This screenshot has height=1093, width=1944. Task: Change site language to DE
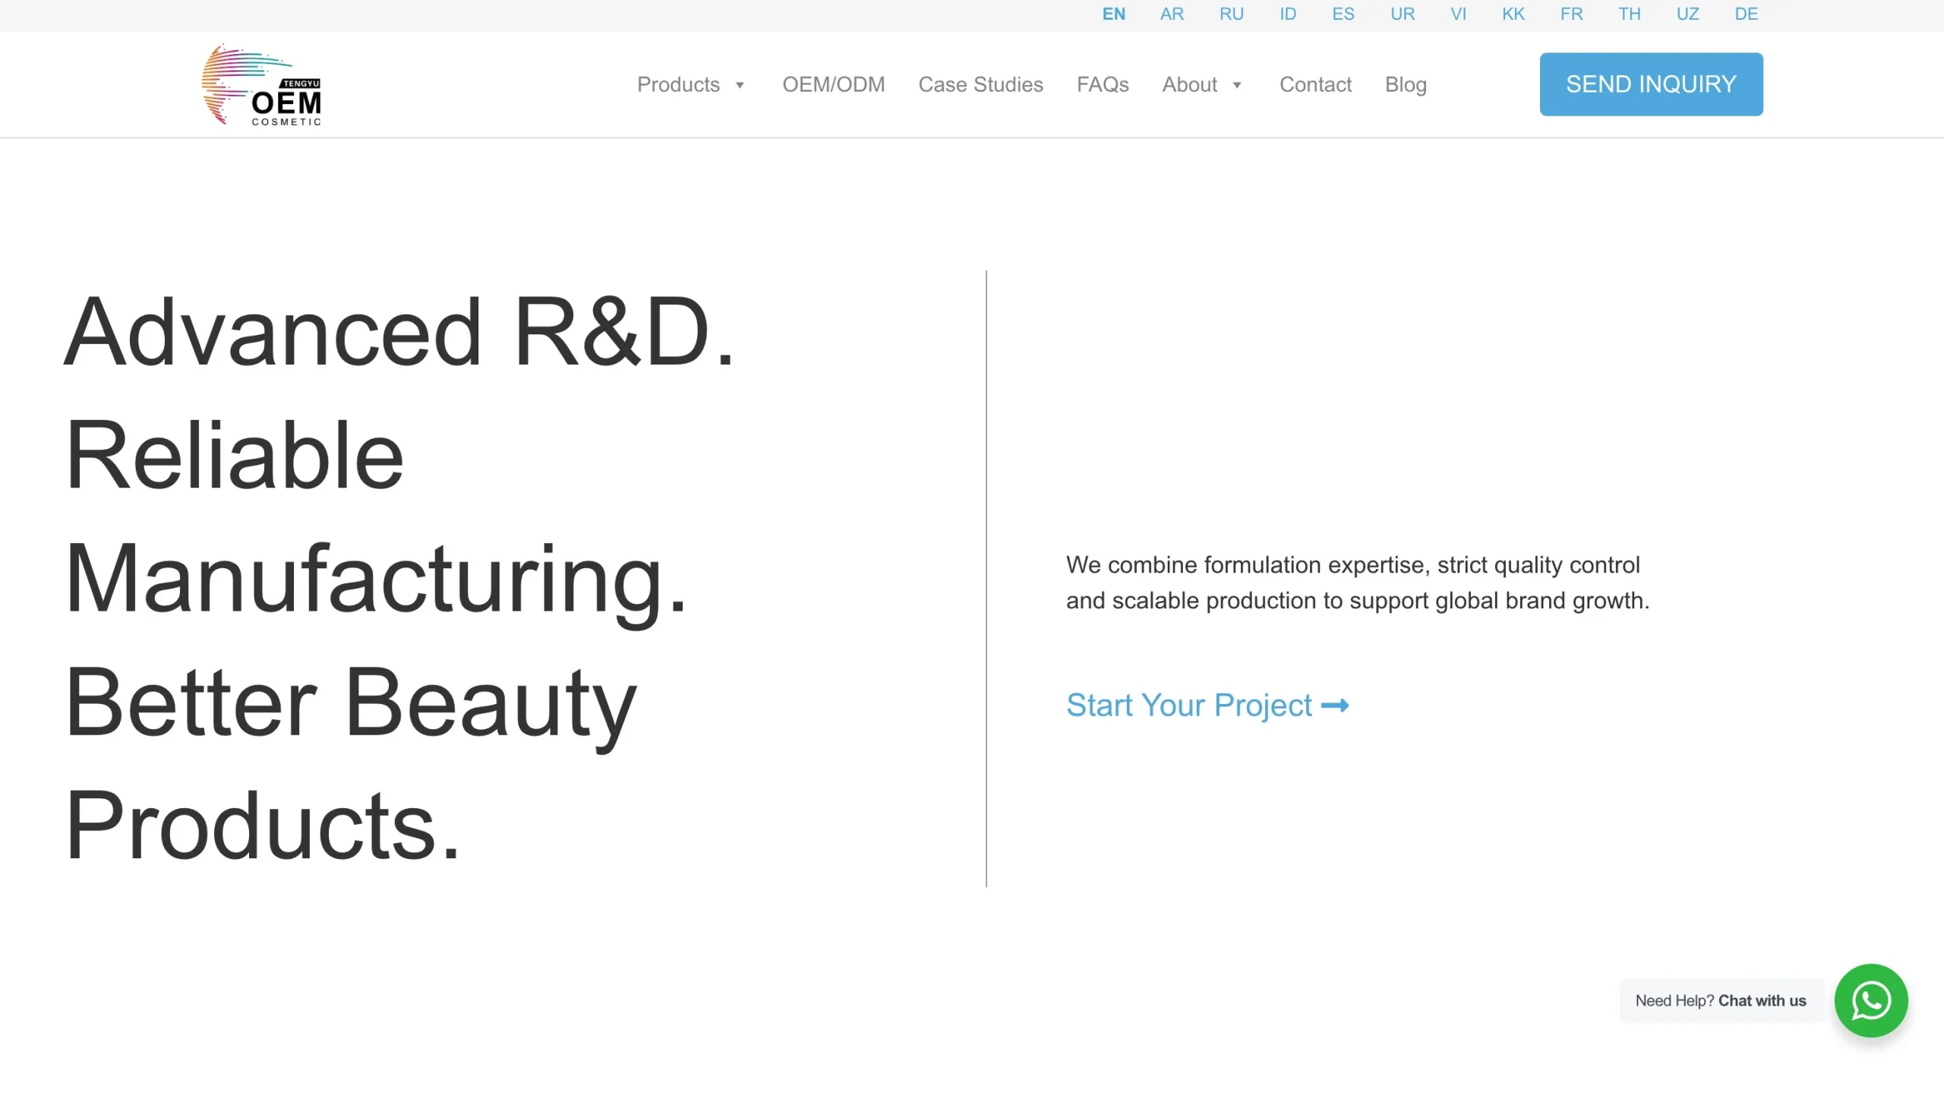1746,14
